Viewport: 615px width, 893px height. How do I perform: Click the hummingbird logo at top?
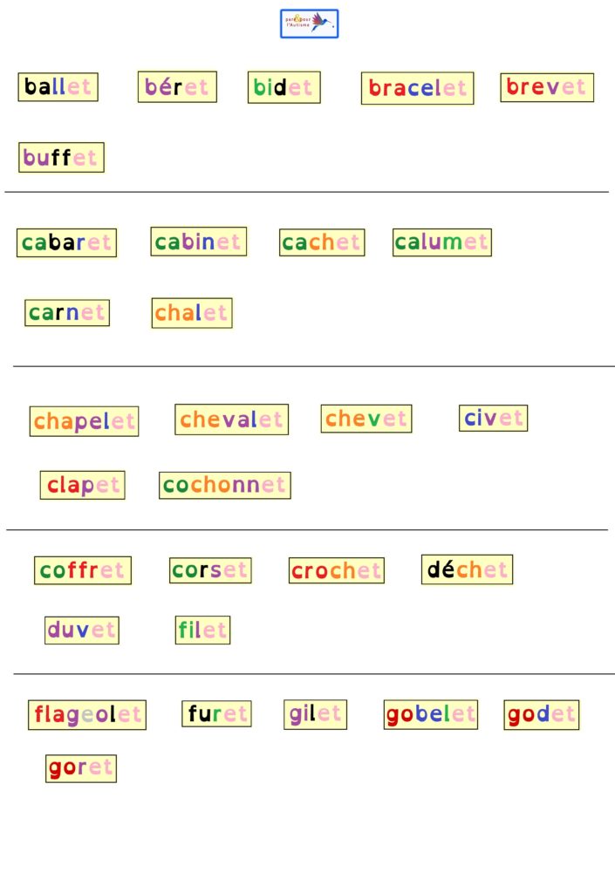tap(309, 24)
